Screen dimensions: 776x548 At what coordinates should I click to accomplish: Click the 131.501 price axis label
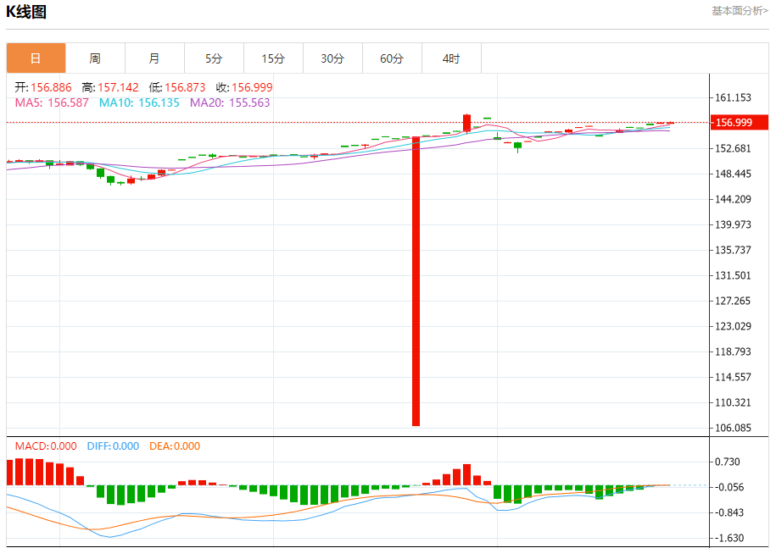(x=733, y=276)
